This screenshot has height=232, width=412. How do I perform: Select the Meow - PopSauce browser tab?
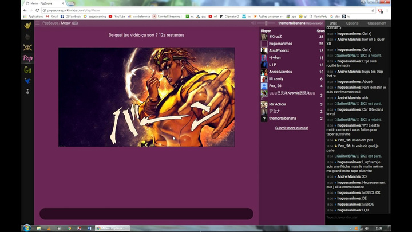point(43,3)
